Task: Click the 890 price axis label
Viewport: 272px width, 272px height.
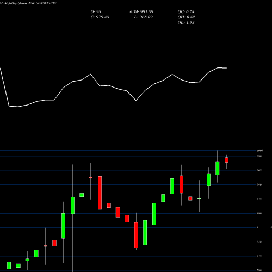Action: click(259, 213)
